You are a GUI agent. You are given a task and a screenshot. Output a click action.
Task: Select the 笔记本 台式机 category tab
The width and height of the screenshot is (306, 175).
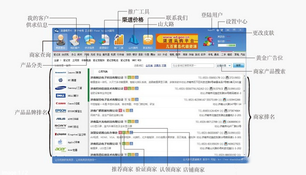(x=61, y=55)
